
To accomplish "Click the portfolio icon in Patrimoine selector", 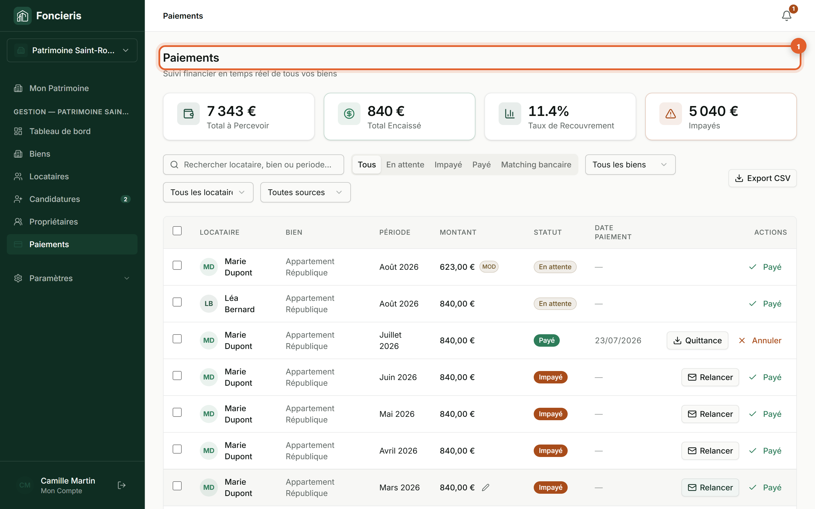I will pos(21,51).
